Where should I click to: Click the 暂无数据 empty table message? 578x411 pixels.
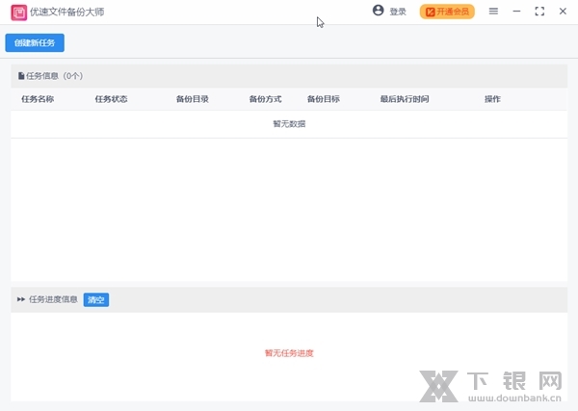(289, 124)
